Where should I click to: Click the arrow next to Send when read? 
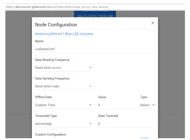(90, 87)
